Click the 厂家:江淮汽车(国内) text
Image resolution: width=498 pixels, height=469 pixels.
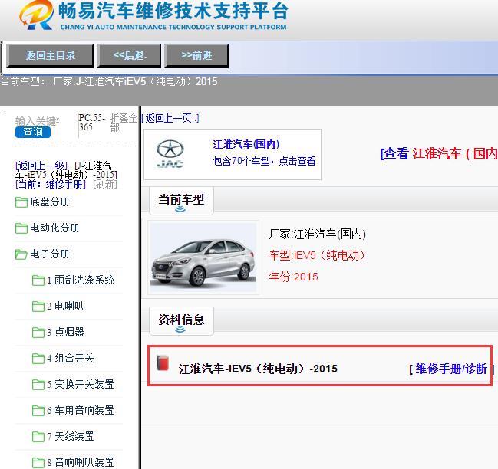(x=317, y=234)
